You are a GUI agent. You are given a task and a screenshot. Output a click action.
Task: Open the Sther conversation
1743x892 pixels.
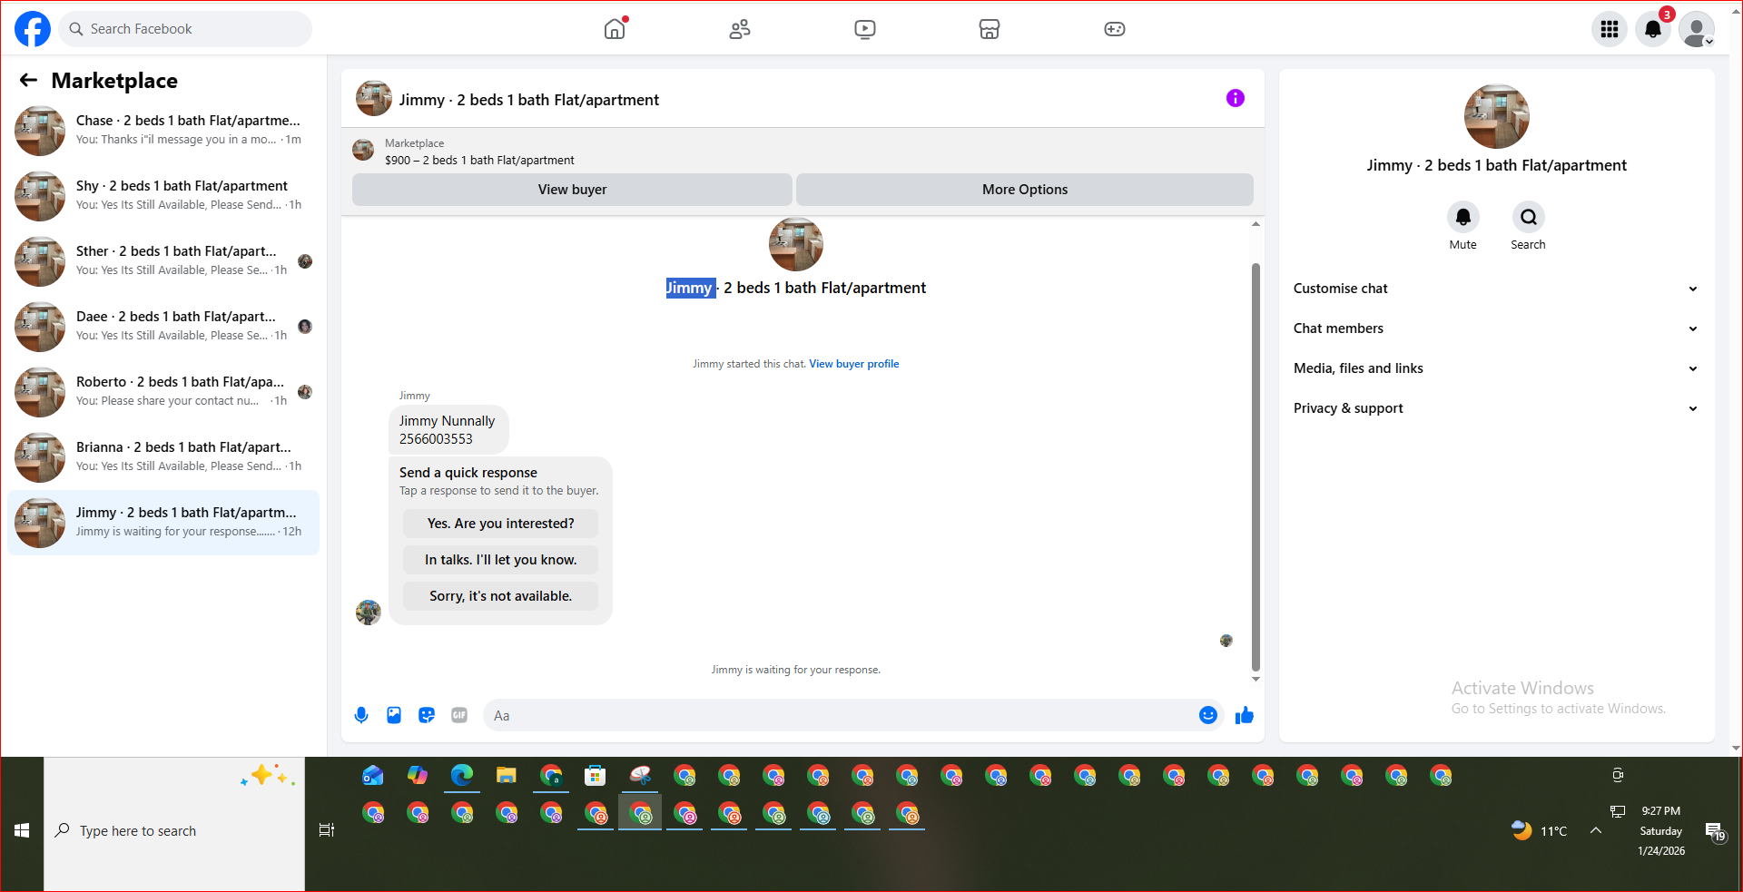click(163, 261)
